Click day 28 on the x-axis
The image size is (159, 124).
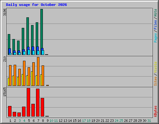[135, 121]
